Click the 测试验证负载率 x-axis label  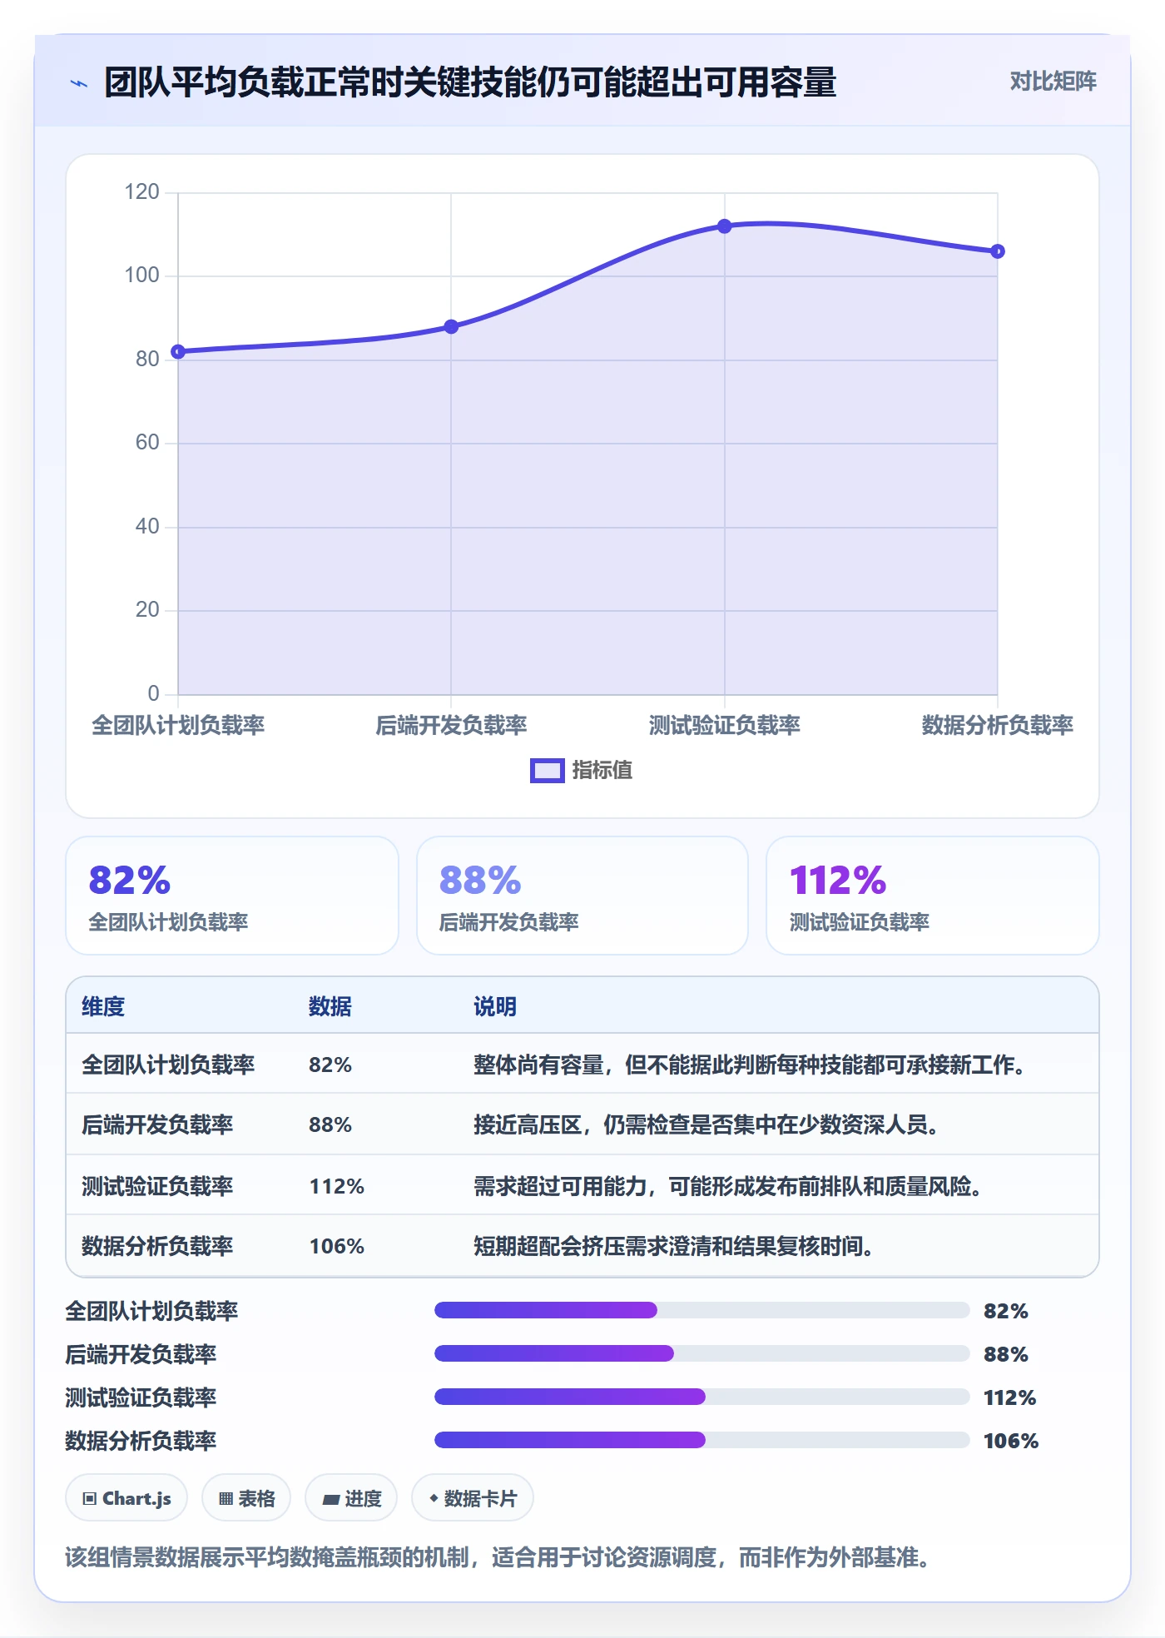tap(724, 726)
